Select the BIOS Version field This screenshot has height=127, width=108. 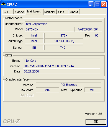61,66
